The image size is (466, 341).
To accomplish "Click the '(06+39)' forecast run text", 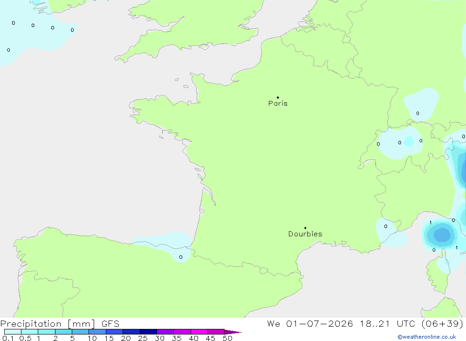I will point(442,323).
